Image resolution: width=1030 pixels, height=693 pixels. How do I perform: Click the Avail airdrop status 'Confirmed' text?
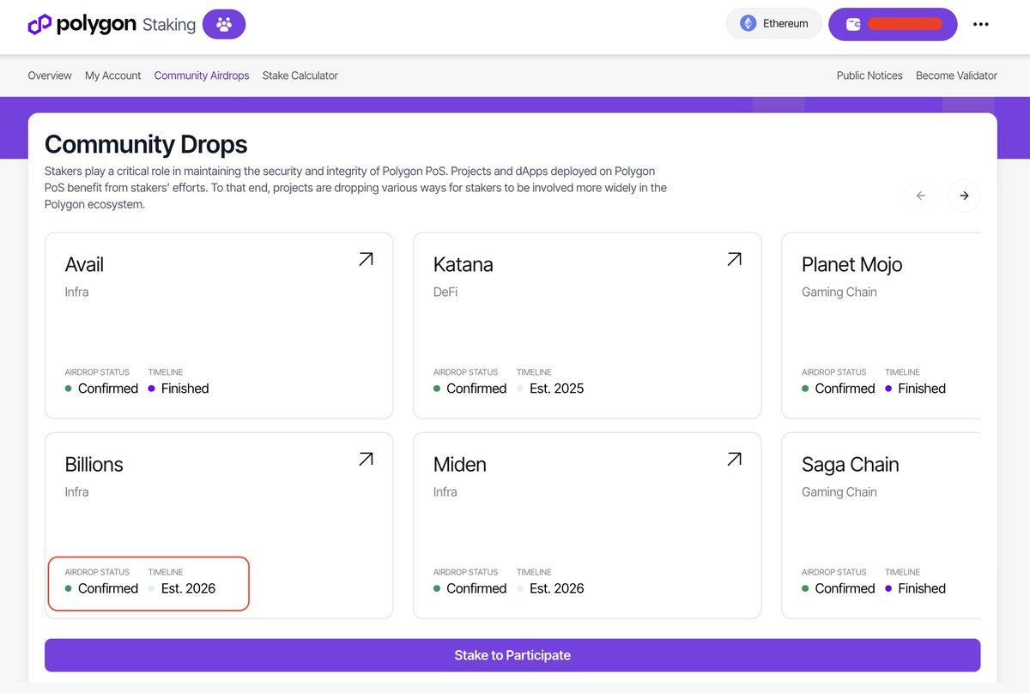(108, 389)
